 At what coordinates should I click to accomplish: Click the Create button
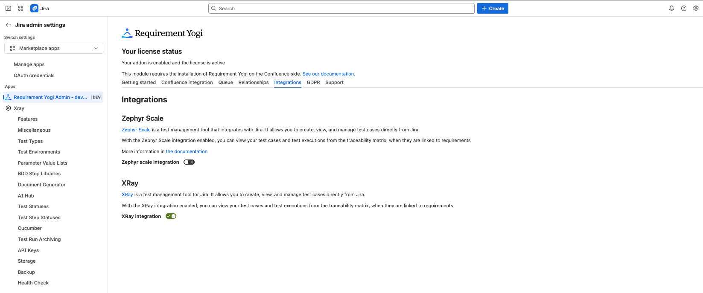[x=493, y=9]
